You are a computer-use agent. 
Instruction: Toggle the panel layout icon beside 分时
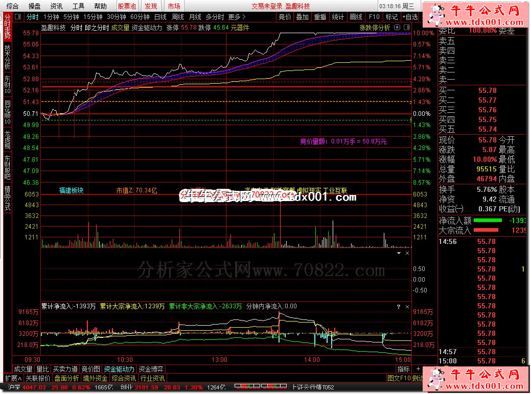[x=18, y=16]
